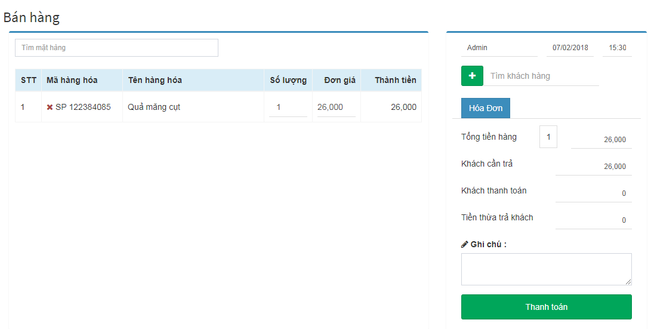Image resolution: width=651 pixels, height=329 pixels.
Task: Click the time field 15:30
Action: click(618, 48)
